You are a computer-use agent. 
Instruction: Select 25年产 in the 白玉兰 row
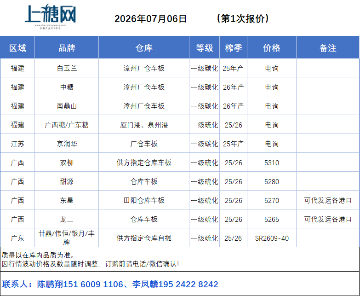pyautogui.click(x=233, y=68)
